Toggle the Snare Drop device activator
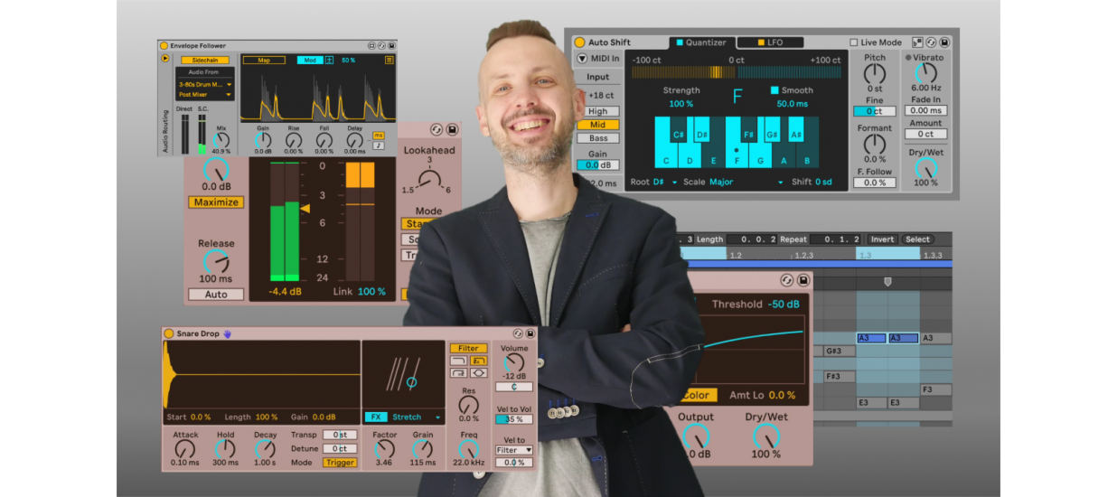 pyautogui.click(x=169, y=333)
